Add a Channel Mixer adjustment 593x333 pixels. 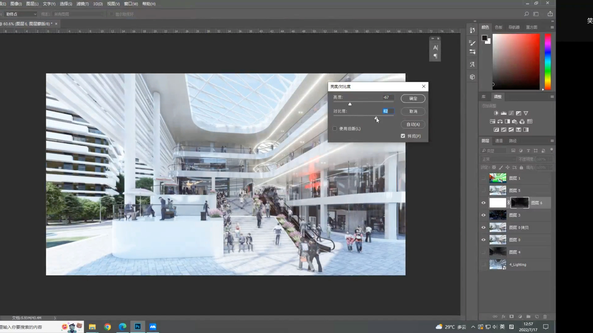coord(522,121)
